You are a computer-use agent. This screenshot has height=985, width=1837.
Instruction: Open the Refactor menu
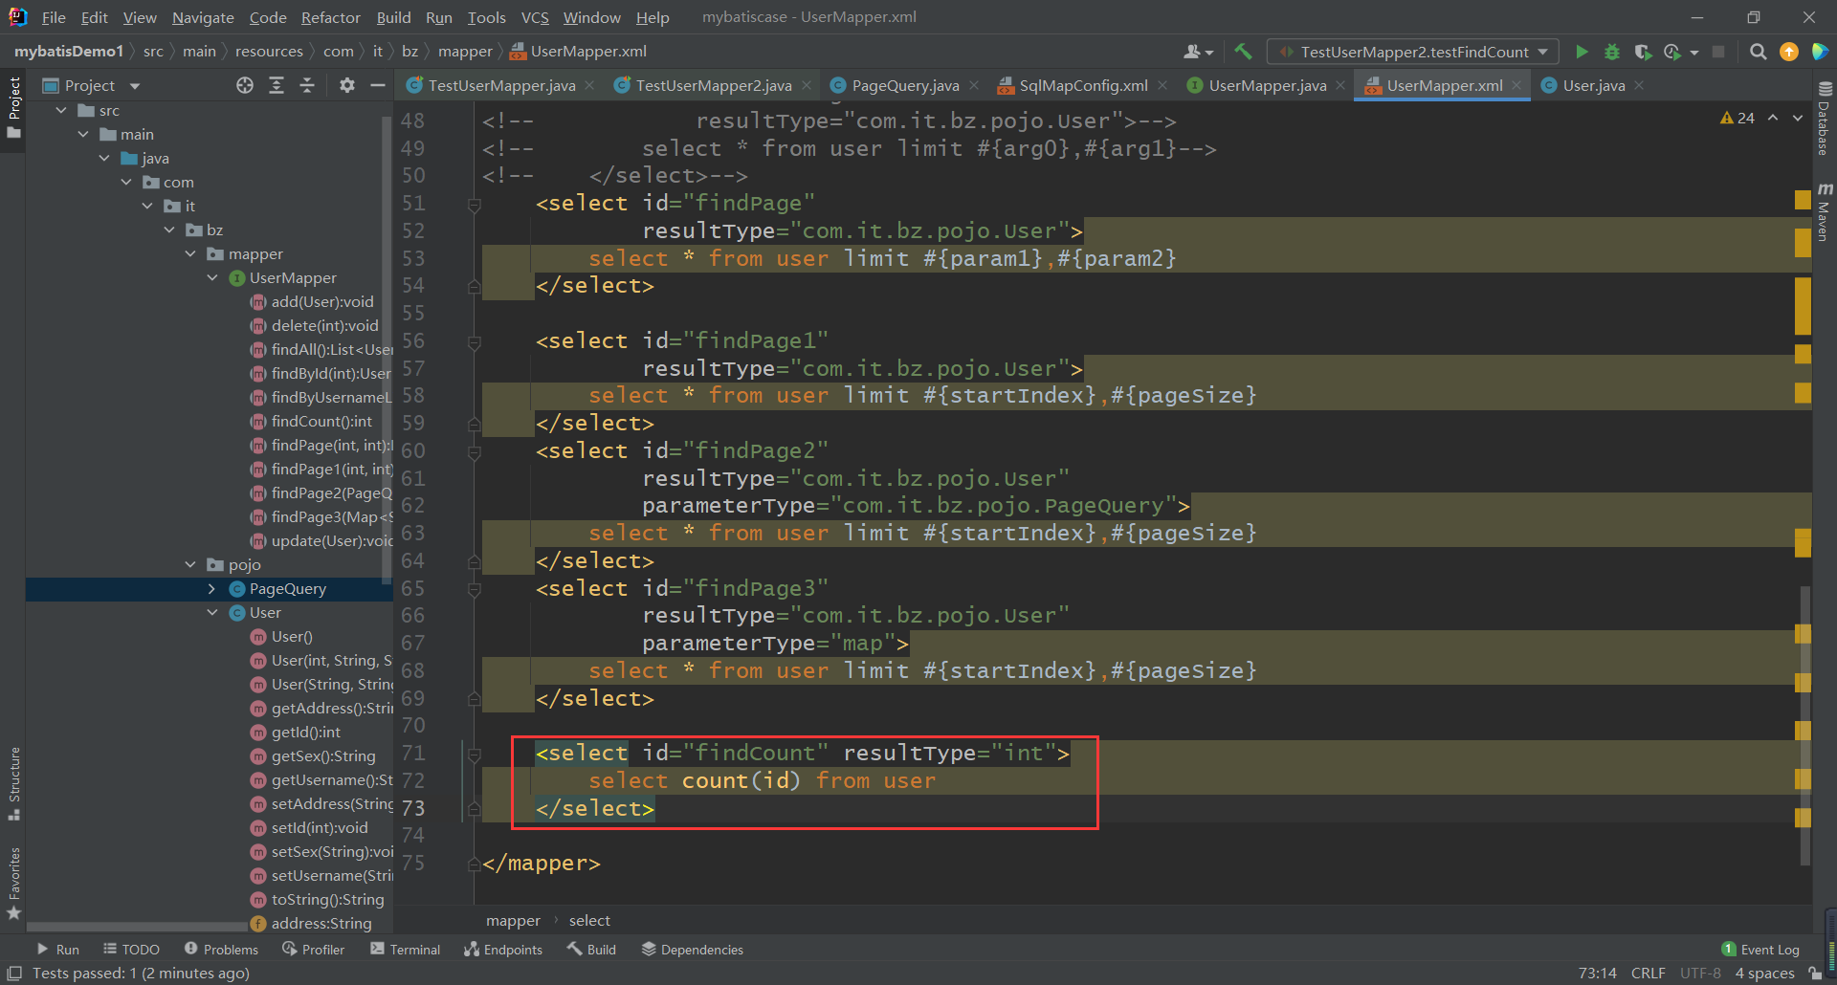pos(330,17)
